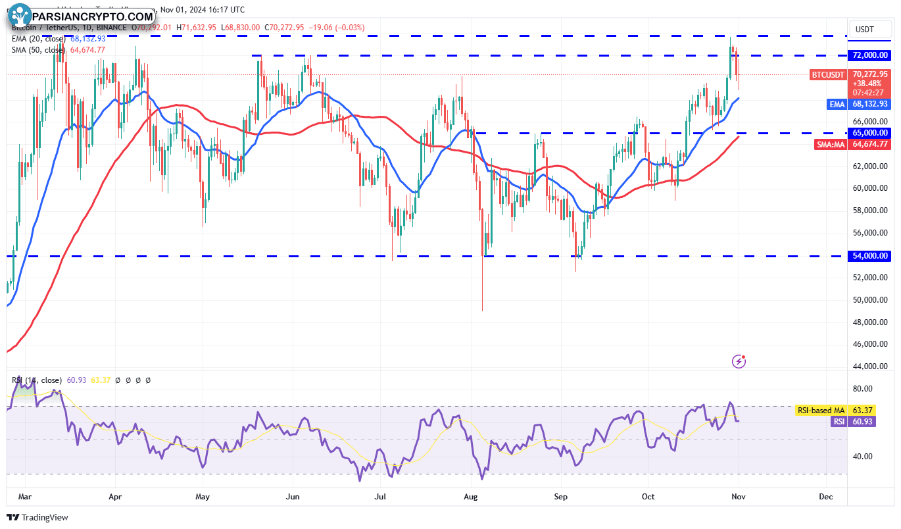Click the 60,000.00 price axis value
The width and height of the screenshot is (901, 529).
tap(871, 188)
